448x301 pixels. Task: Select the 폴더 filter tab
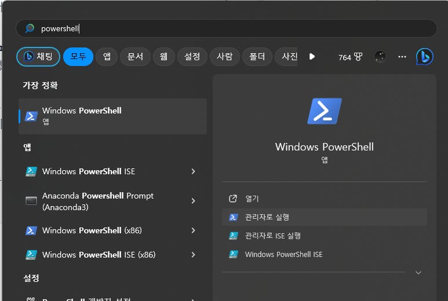(257, 57)
